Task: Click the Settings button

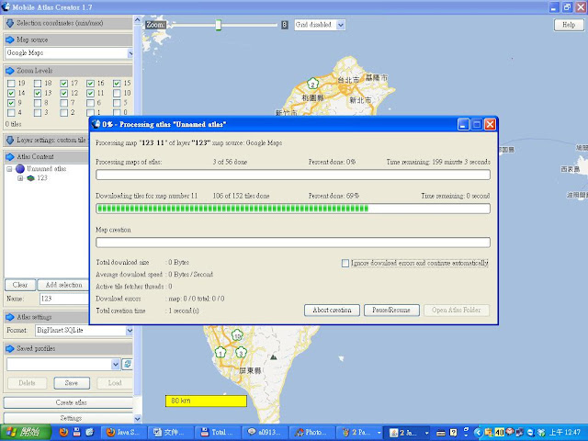Action: click(x=69, y=418)
